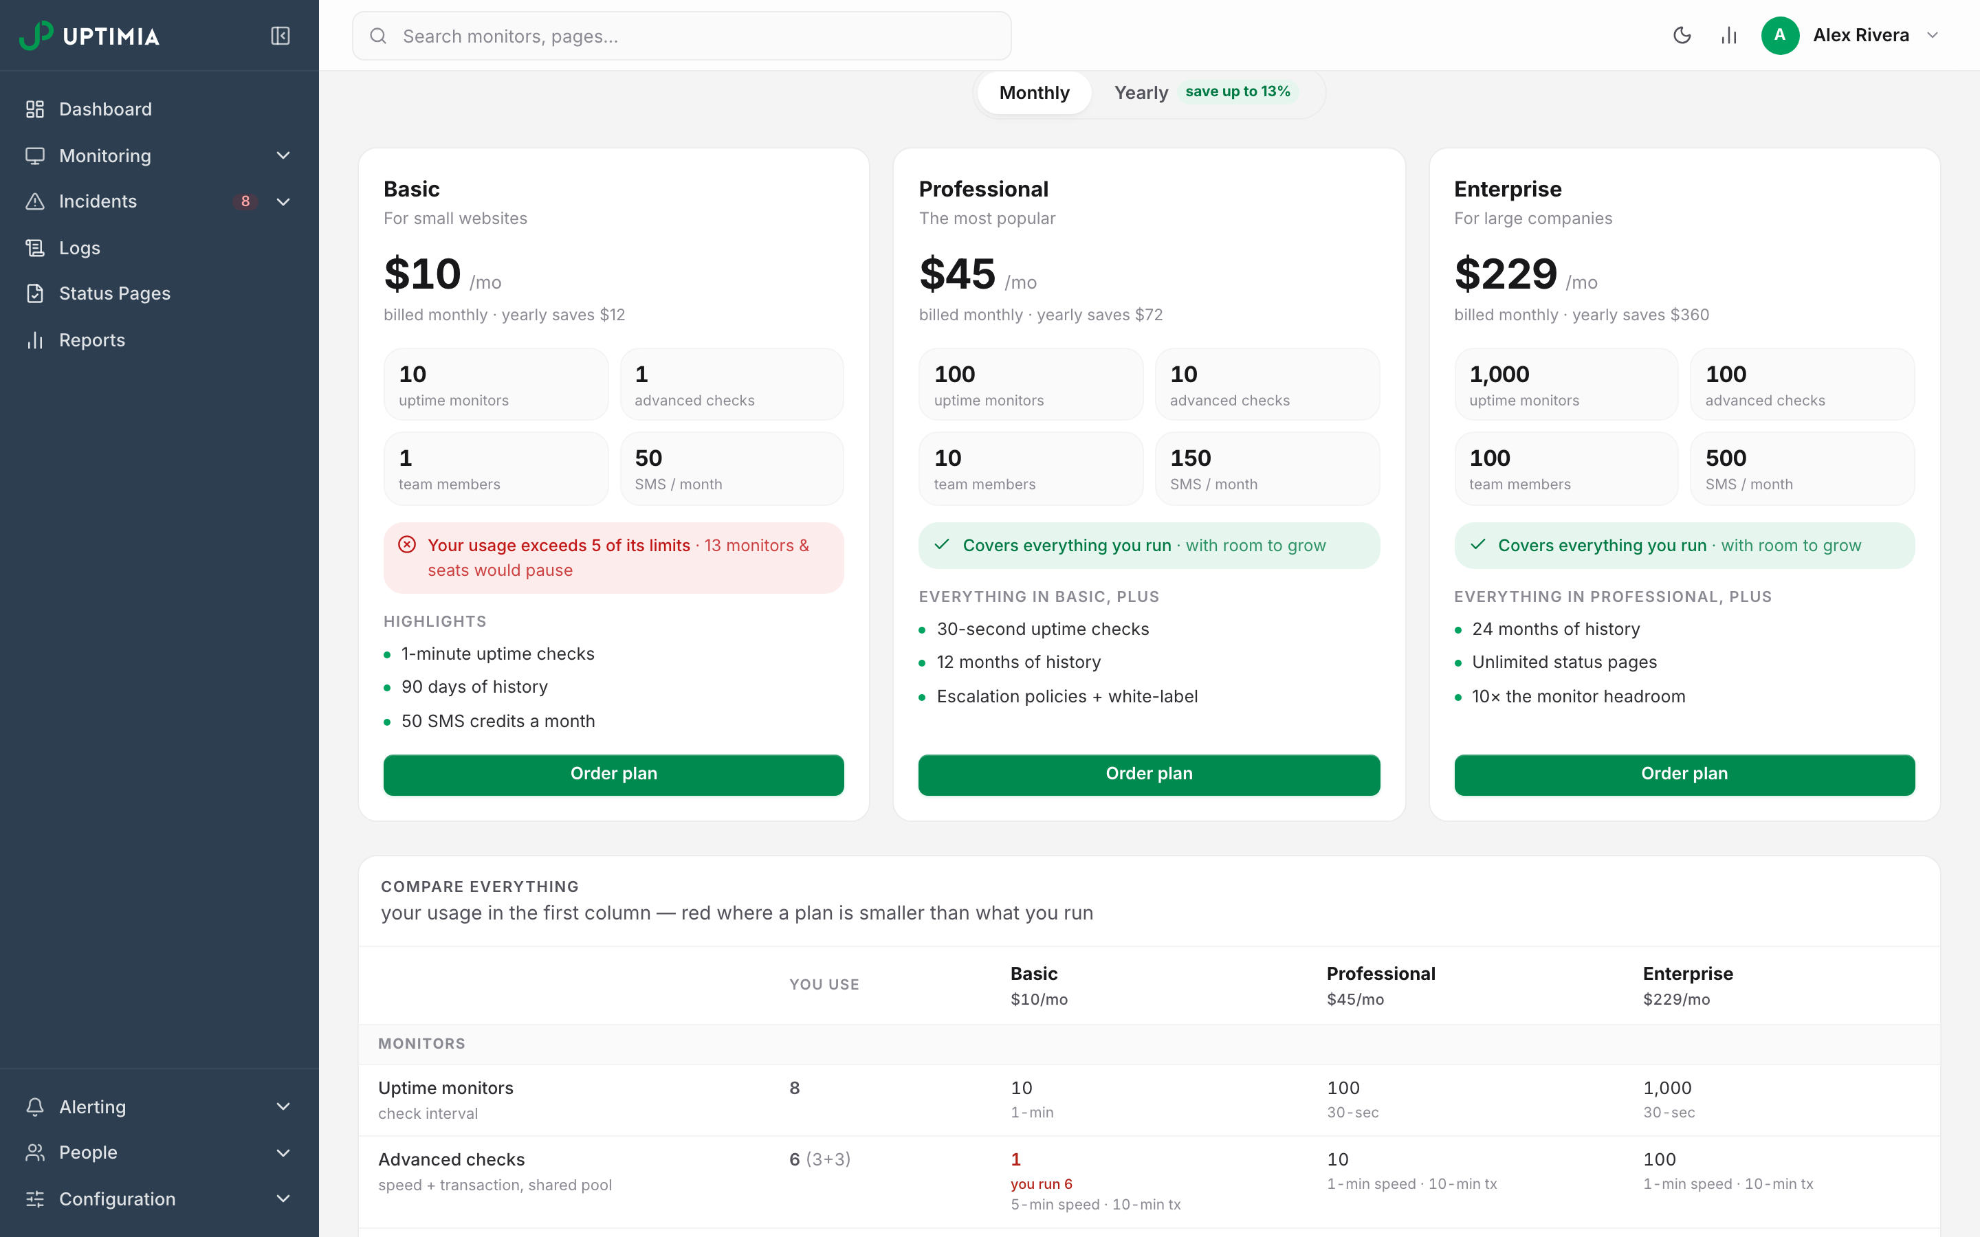This screenshot has width=1980, height=1237.
Task: Focus the Search monitors, pages field
Action: [x=681, y=36]
